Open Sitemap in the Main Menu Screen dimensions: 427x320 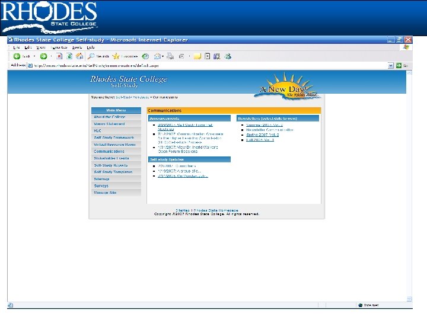(x=116, y=179)
